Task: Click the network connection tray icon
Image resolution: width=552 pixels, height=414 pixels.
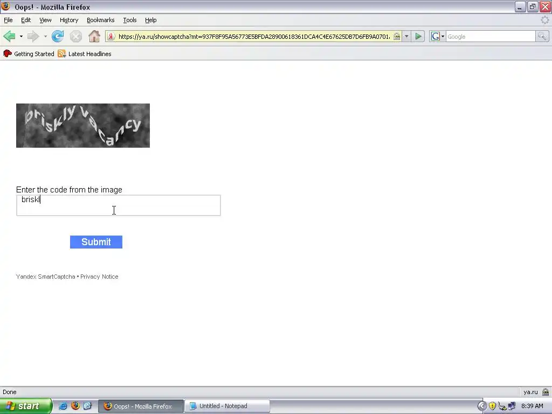Action: point(512,406)
